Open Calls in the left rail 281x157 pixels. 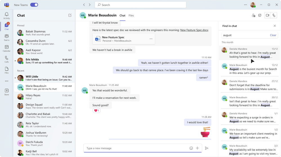click(x=6, y=59)
